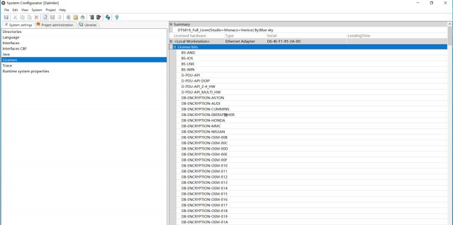The width and height of the screenshot is (453, 225).
Task: Click the Paste clipboard toolbar icon
Action: click(29, 17)
